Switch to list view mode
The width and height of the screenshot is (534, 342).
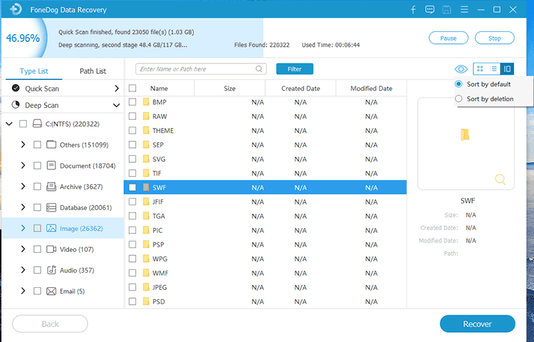click(493, 69)
